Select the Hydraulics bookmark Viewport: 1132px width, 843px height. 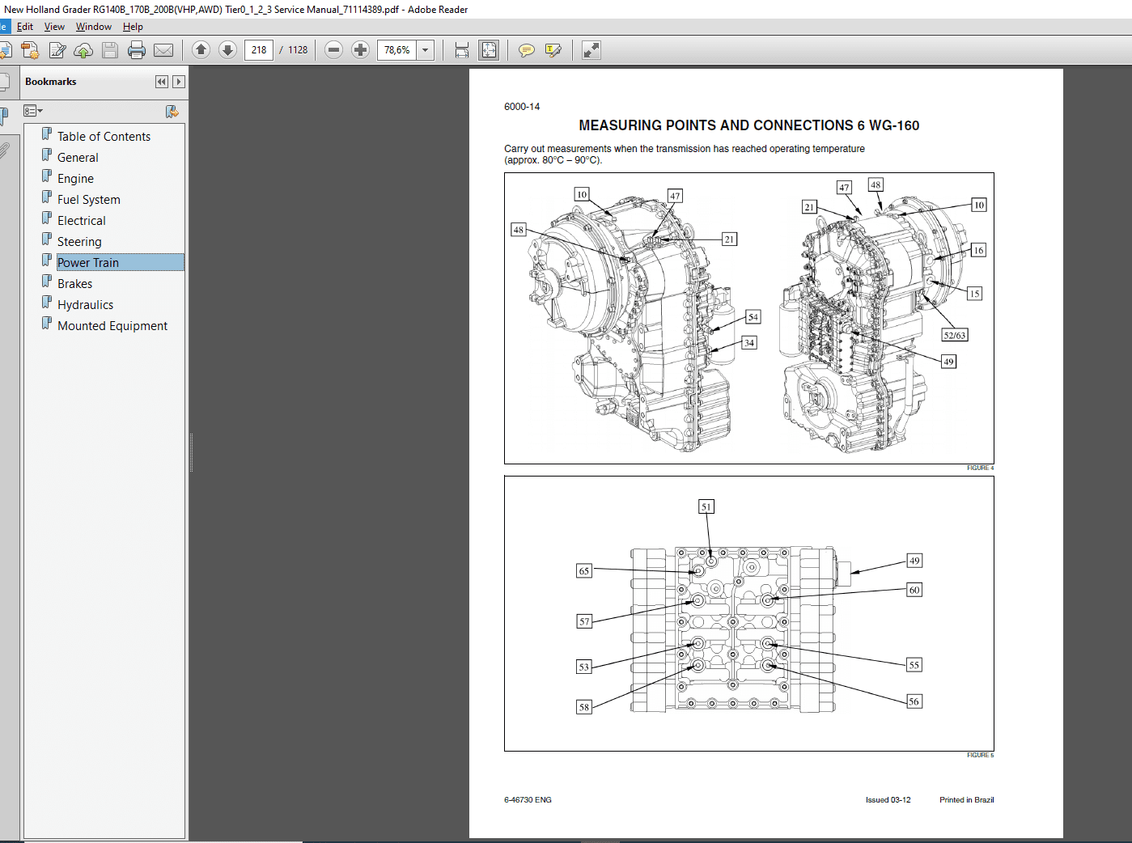click(84, 303)
